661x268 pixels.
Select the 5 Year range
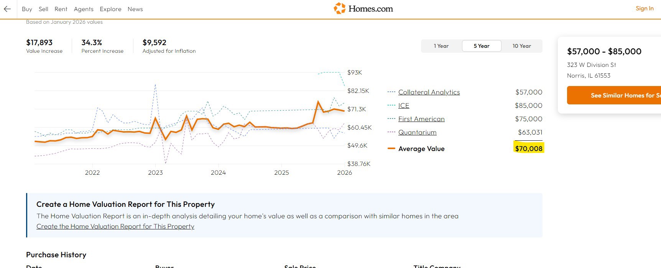482,46
